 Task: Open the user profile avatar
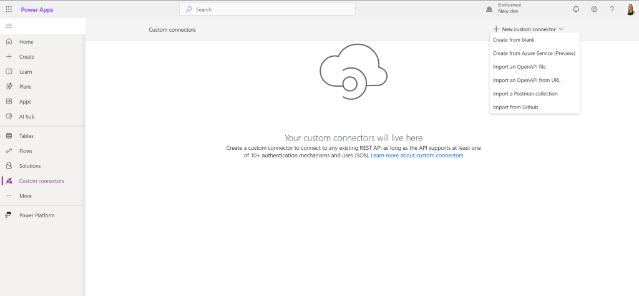[630, 9]
